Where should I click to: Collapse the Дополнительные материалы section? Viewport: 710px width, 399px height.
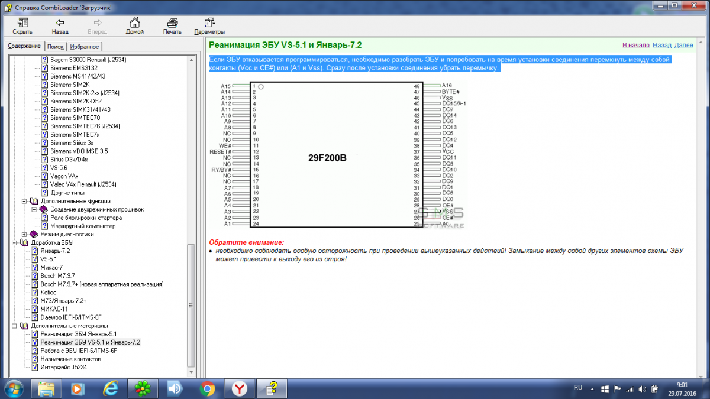click(x=15, y=326)
